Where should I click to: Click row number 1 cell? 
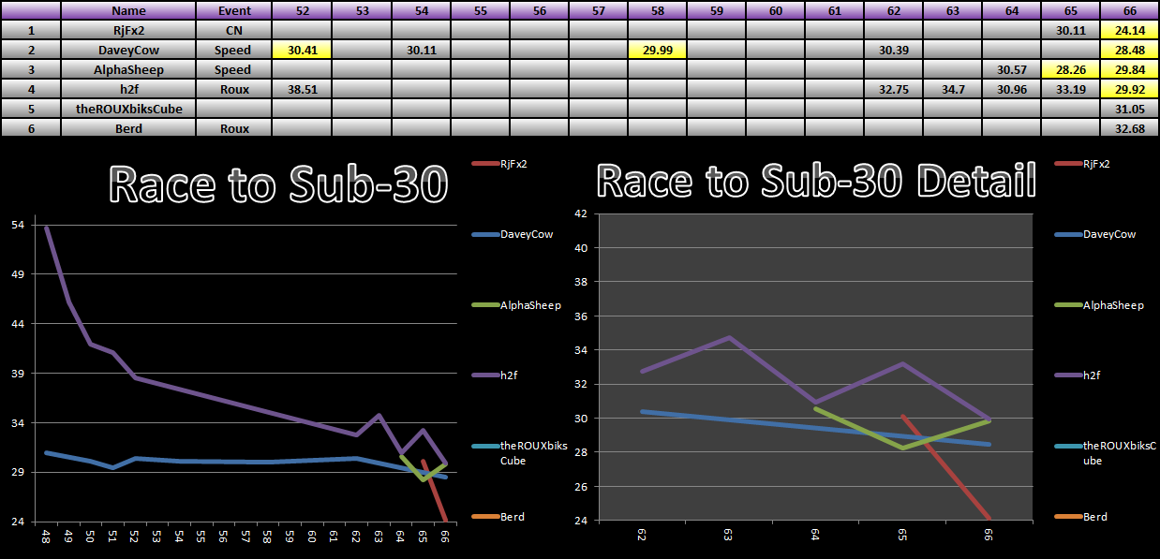[31, 30]
